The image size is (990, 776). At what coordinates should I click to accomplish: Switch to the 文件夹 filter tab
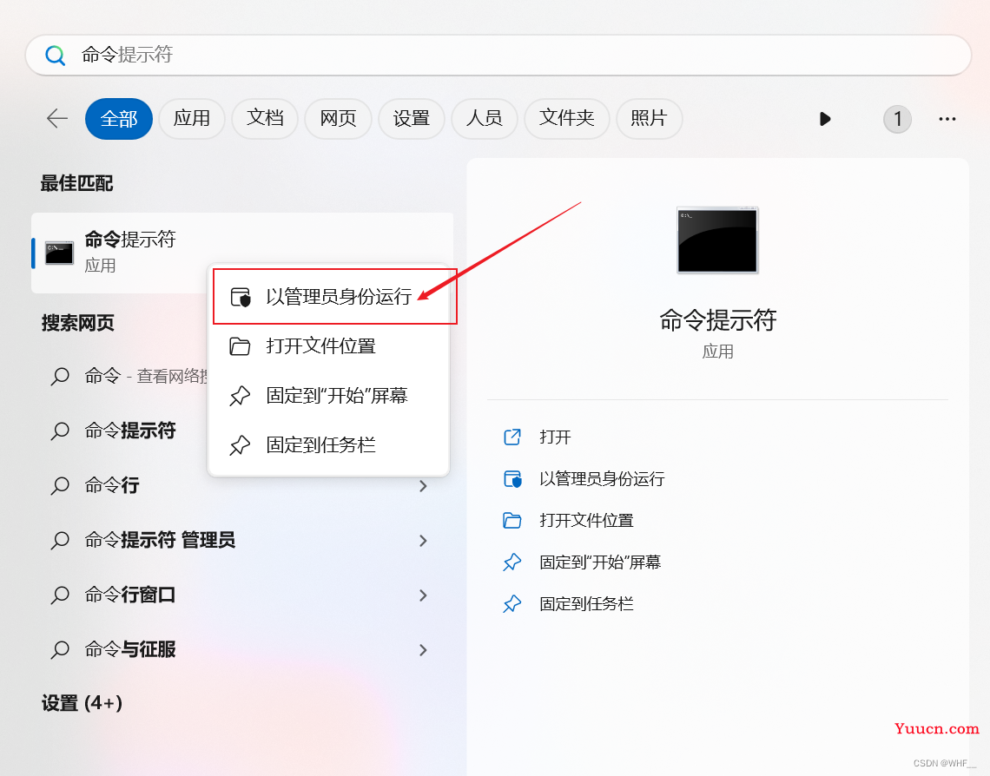[x=566, y=119]
